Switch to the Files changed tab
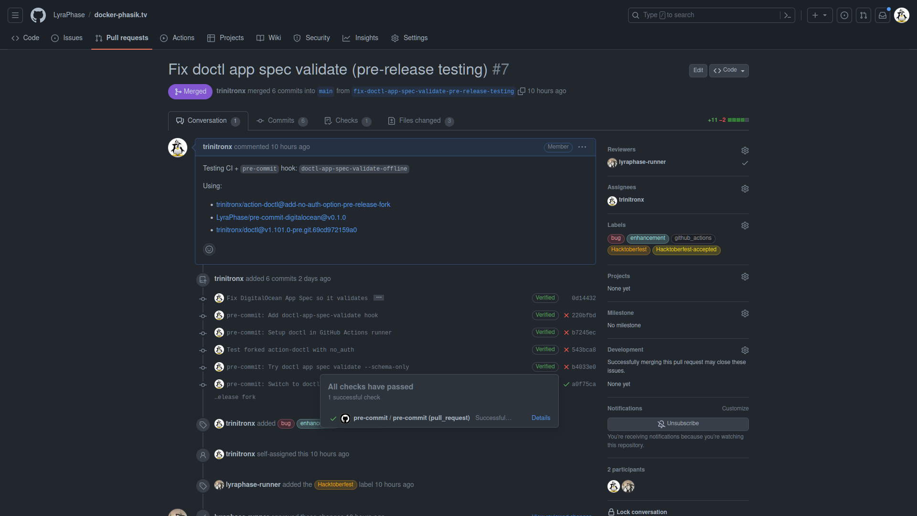917x516 pixels. click(419, 120)
